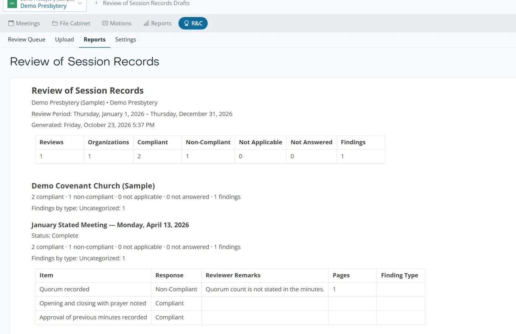Click the 'Reviewer Remarks' column header

(265, 275)
